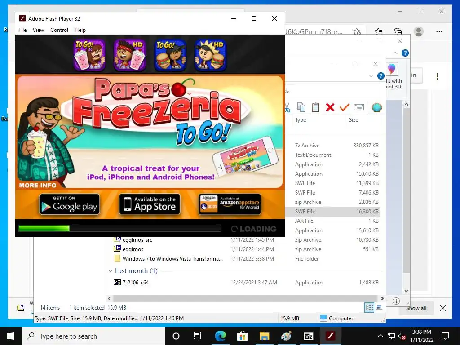Click the green loading progress bar
460x345 pixels.
point(44,228)
